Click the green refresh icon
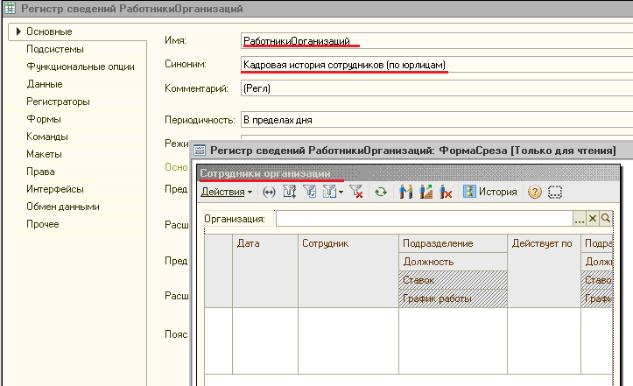633x386 pixels. click(381, 192)
